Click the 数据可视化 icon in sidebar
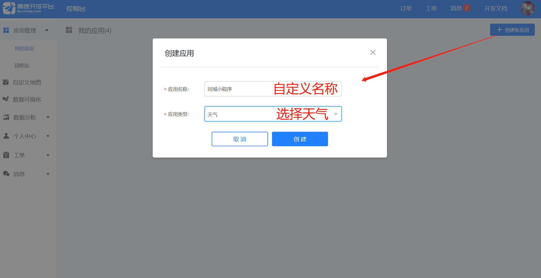The height and width of the screenshot is (278, 541). pyautogui.click(x=6, y=99)
